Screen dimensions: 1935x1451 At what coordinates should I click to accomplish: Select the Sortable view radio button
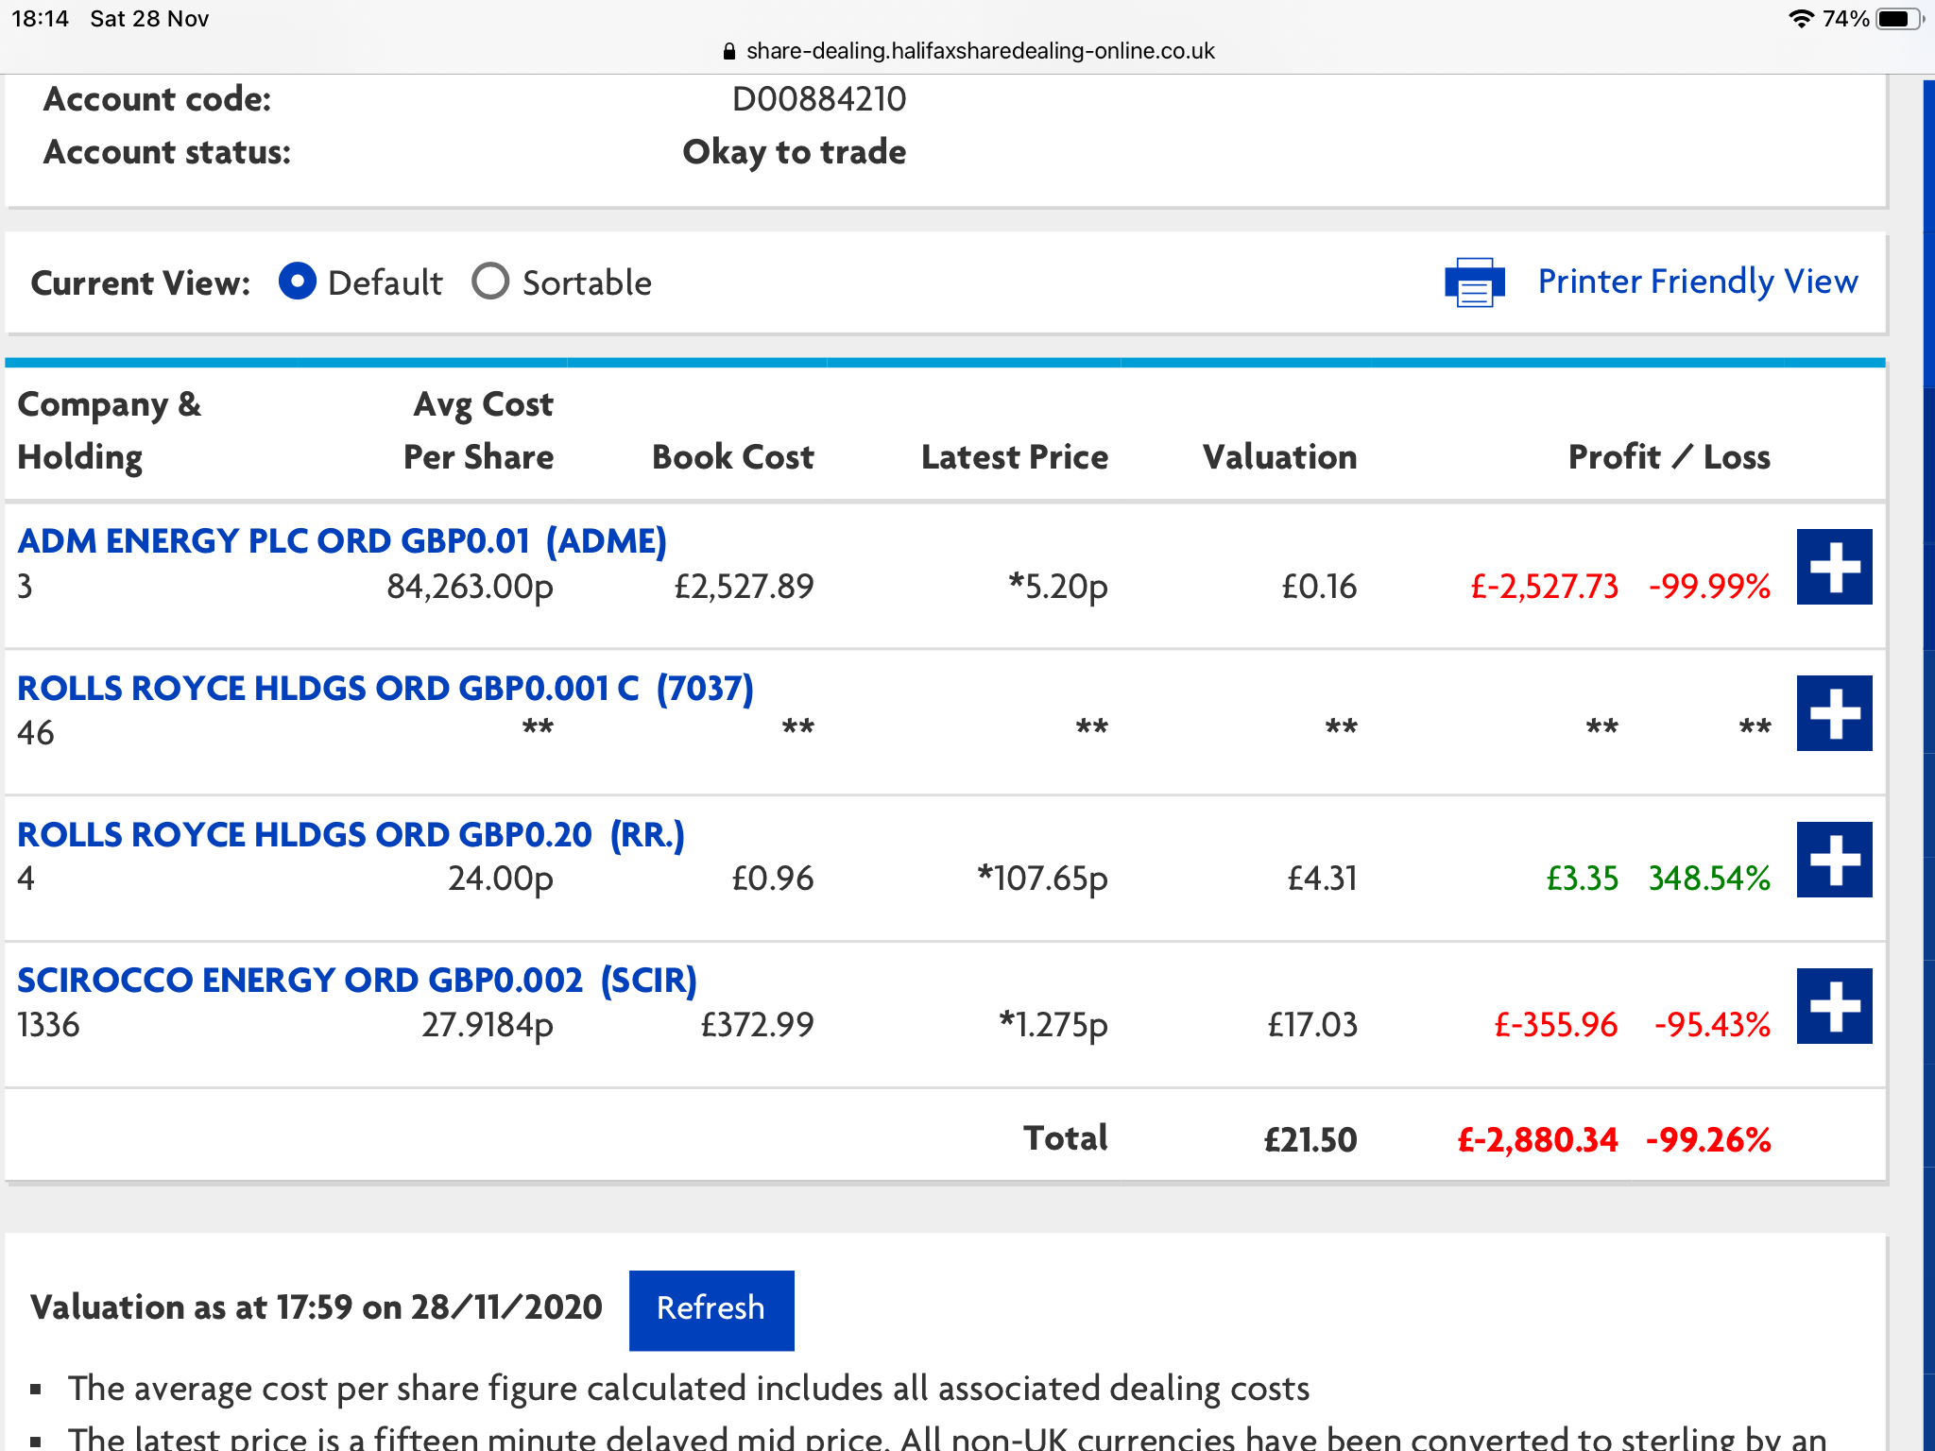pyautogui.click(x=490, y=282)
